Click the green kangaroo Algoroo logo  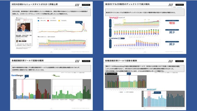tap(56, 76)
